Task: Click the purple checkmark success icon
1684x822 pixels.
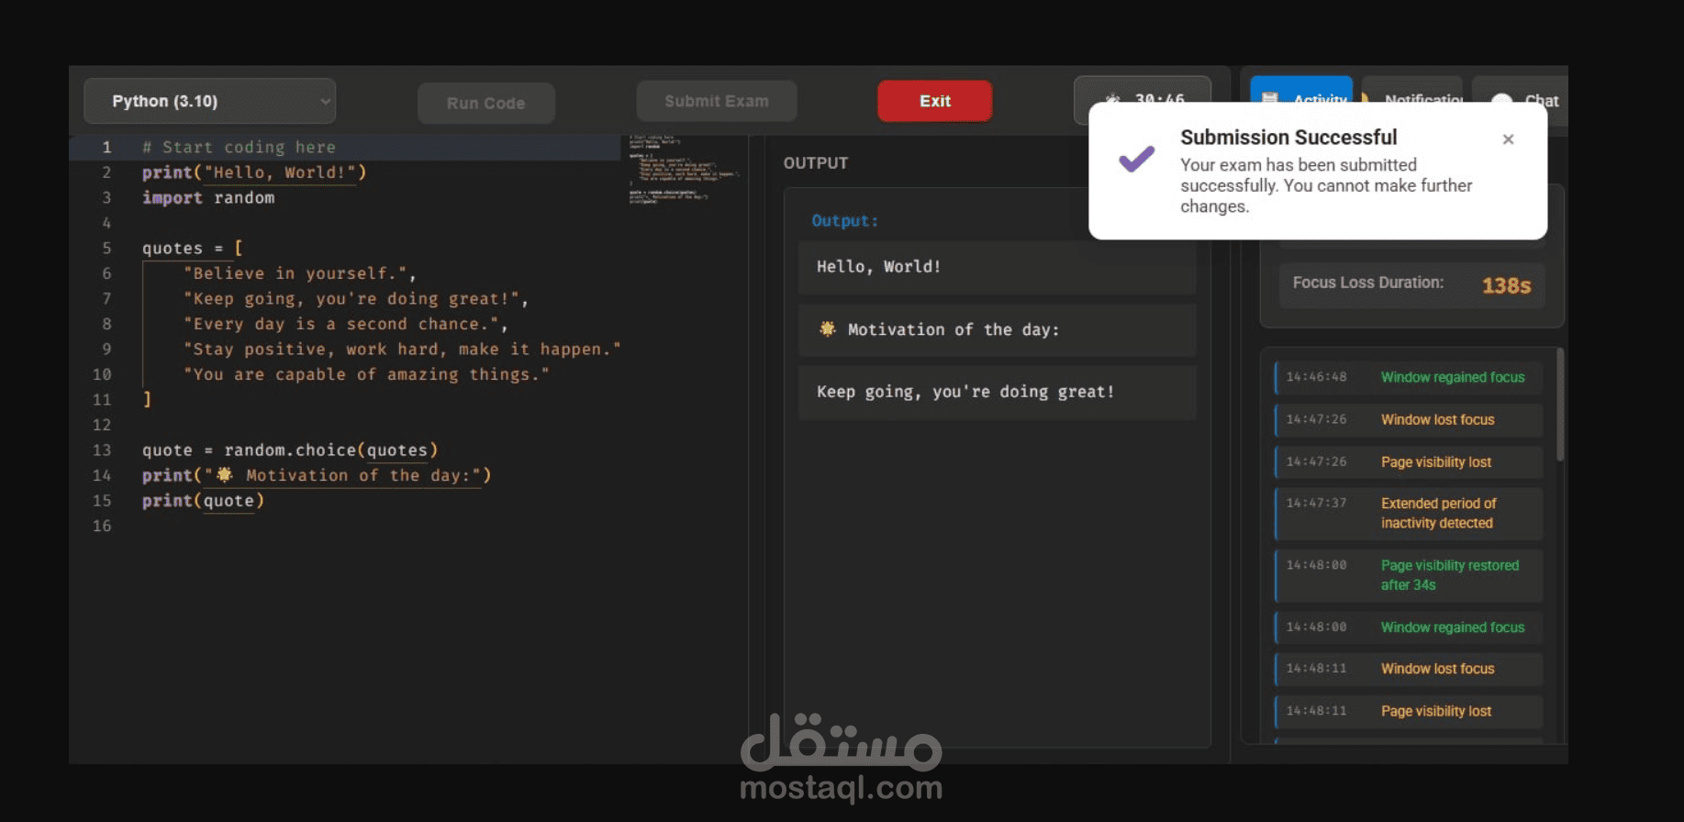Action: pyautogui.click(x=1136, y=159)
